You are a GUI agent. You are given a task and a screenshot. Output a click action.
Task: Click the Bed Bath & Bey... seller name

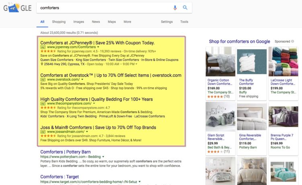point(220,148)
